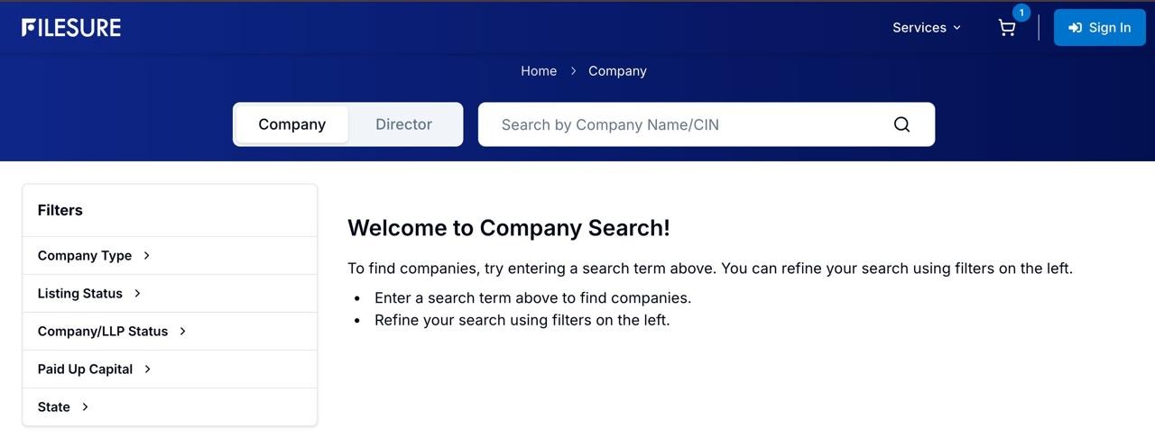Click the Company breadcrumb item
The height and width of the screenshot is (438, 1155).
pos(617,71)
